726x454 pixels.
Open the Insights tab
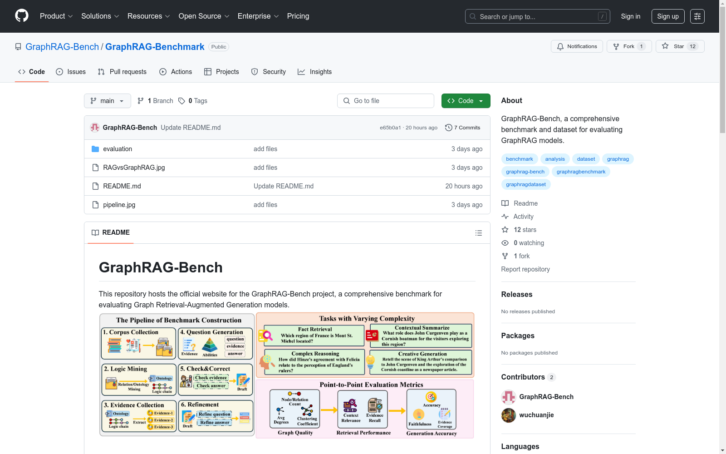tap(315, 72)
